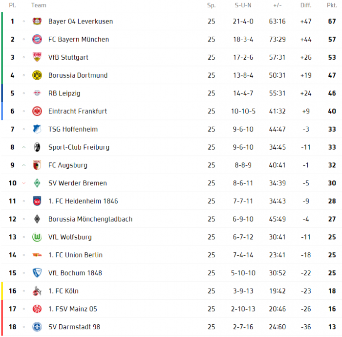Sort by the Diff. column header
Image resolution: width=342 pixels, height=337 pixels.
306,5
